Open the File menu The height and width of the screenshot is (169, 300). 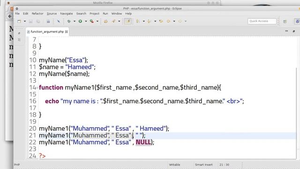click(x=17, y=14)
